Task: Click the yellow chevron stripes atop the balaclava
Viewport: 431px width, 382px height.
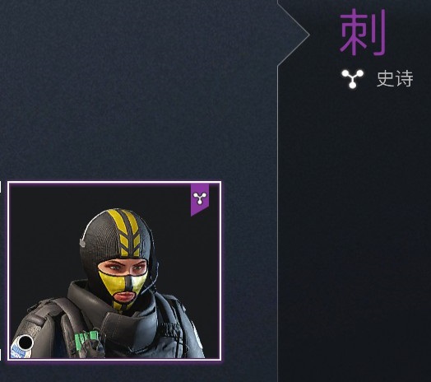Action: point(127,233)
